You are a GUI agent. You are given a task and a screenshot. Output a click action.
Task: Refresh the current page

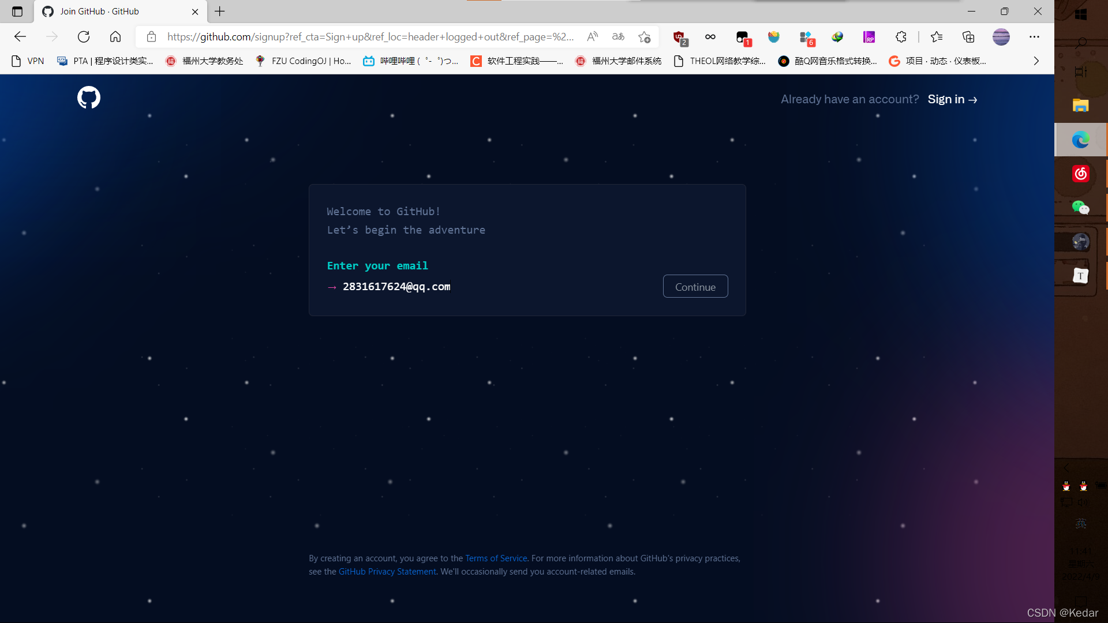coord(84,37)
